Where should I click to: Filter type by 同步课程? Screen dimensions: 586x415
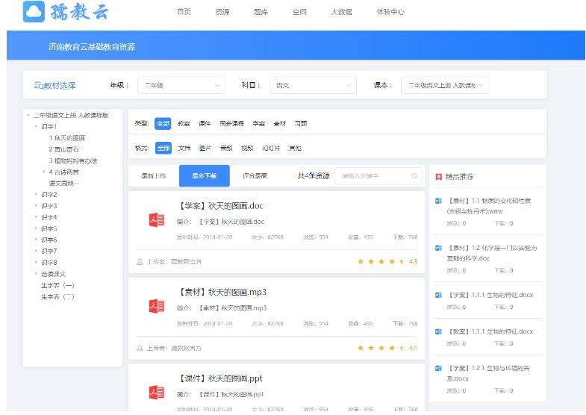point(231,124)
